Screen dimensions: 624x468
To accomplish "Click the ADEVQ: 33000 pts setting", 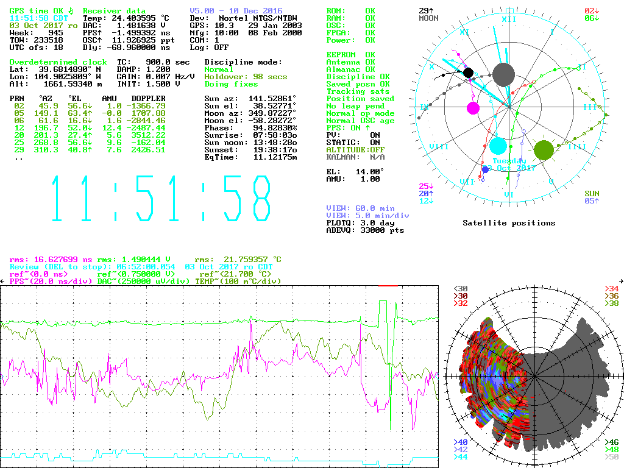I will (x=366, y=230).
